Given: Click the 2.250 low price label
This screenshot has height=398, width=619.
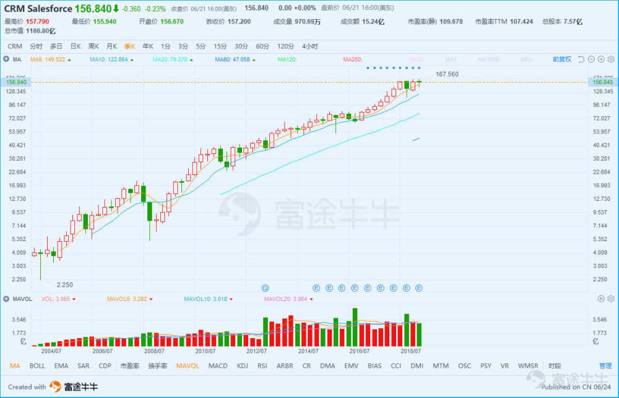Looking at the screenshot, I should [65, 284].
